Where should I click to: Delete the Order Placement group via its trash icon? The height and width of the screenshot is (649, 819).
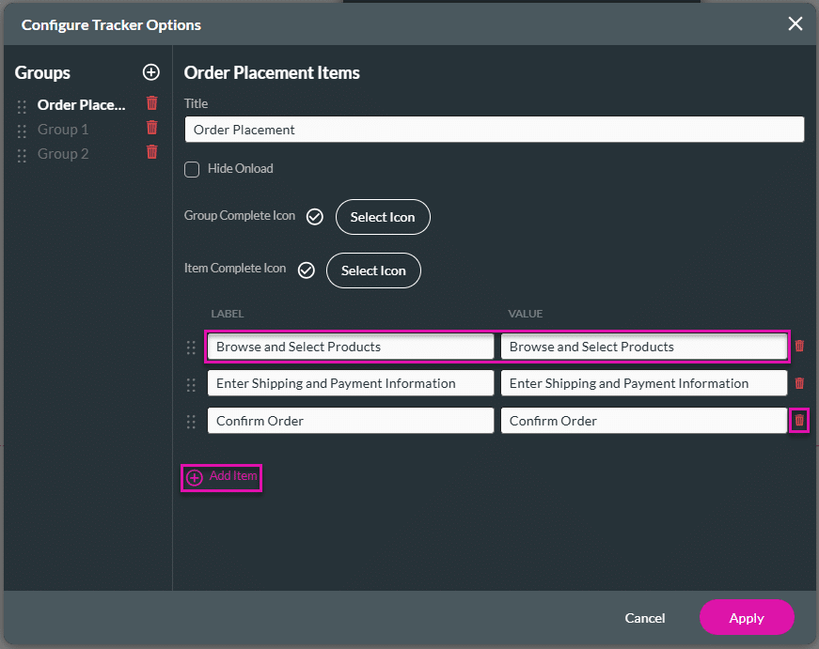pos(151,103)
